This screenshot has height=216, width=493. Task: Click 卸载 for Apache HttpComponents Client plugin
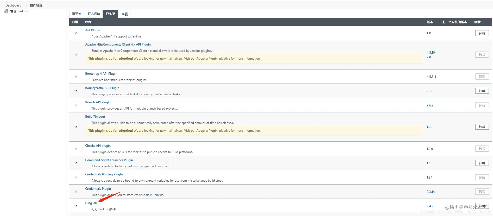tap(482, 55)
